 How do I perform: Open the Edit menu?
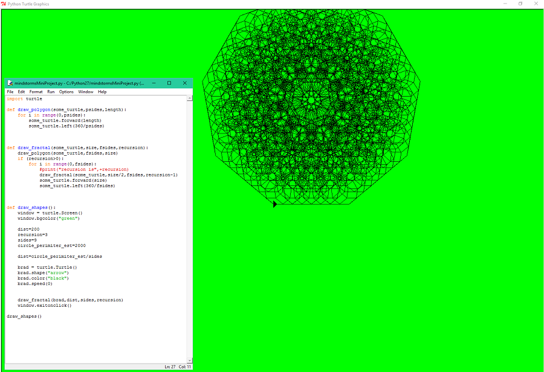[x=21, y=92]
